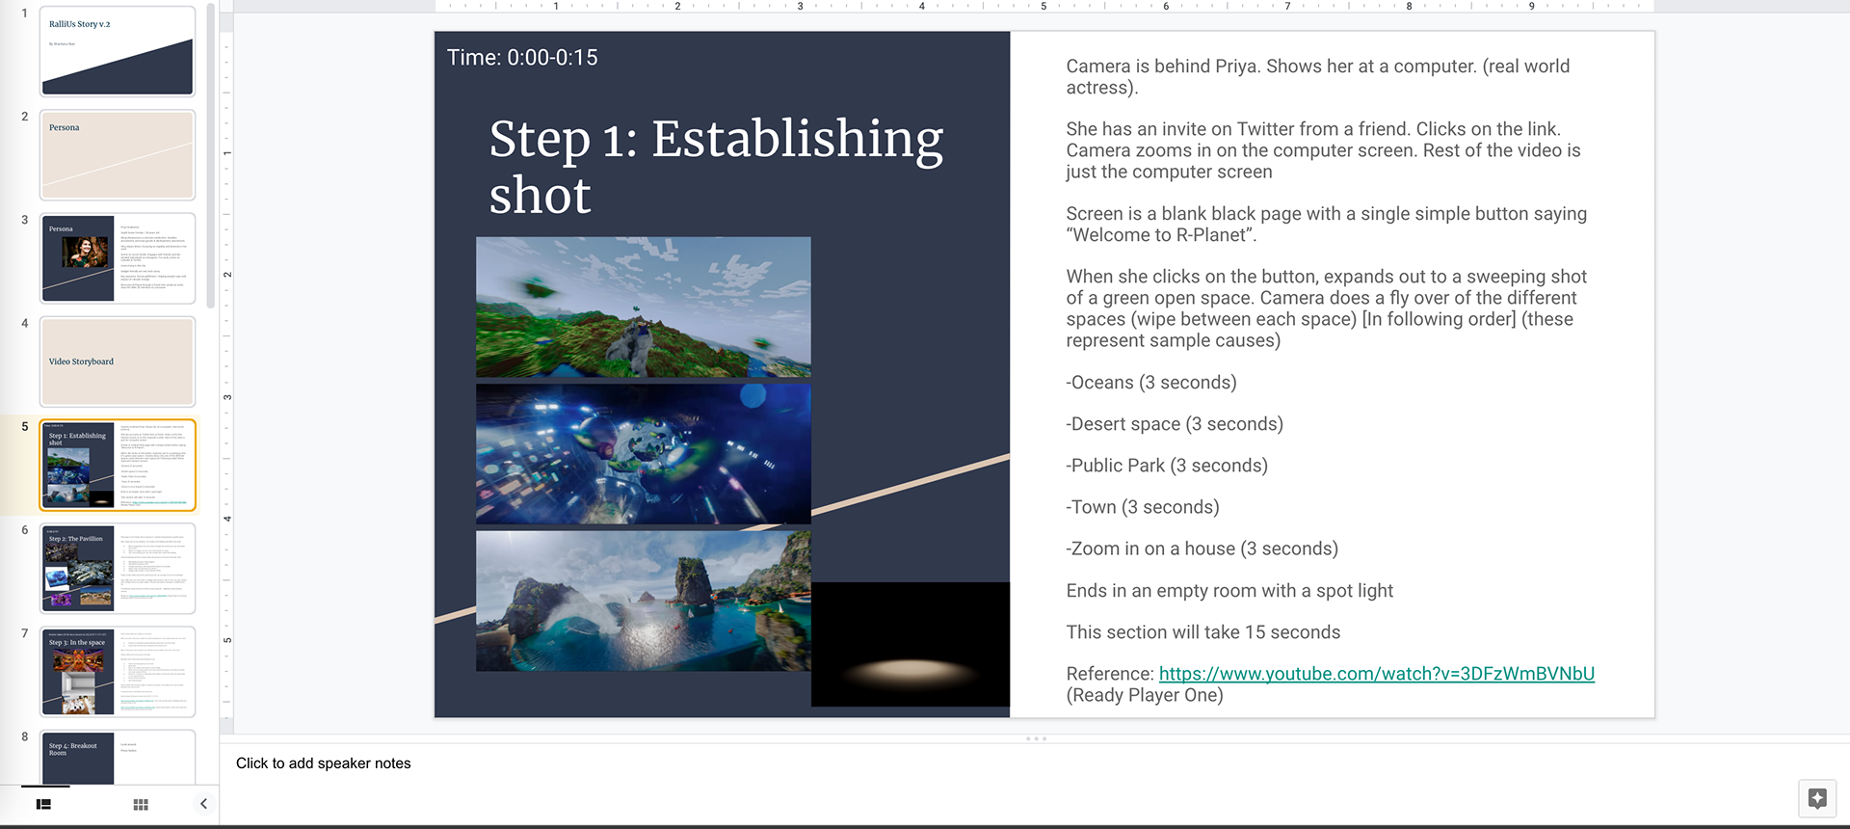Click 'Screen is a blank black page' paragraph

(x=1326, y=225)
